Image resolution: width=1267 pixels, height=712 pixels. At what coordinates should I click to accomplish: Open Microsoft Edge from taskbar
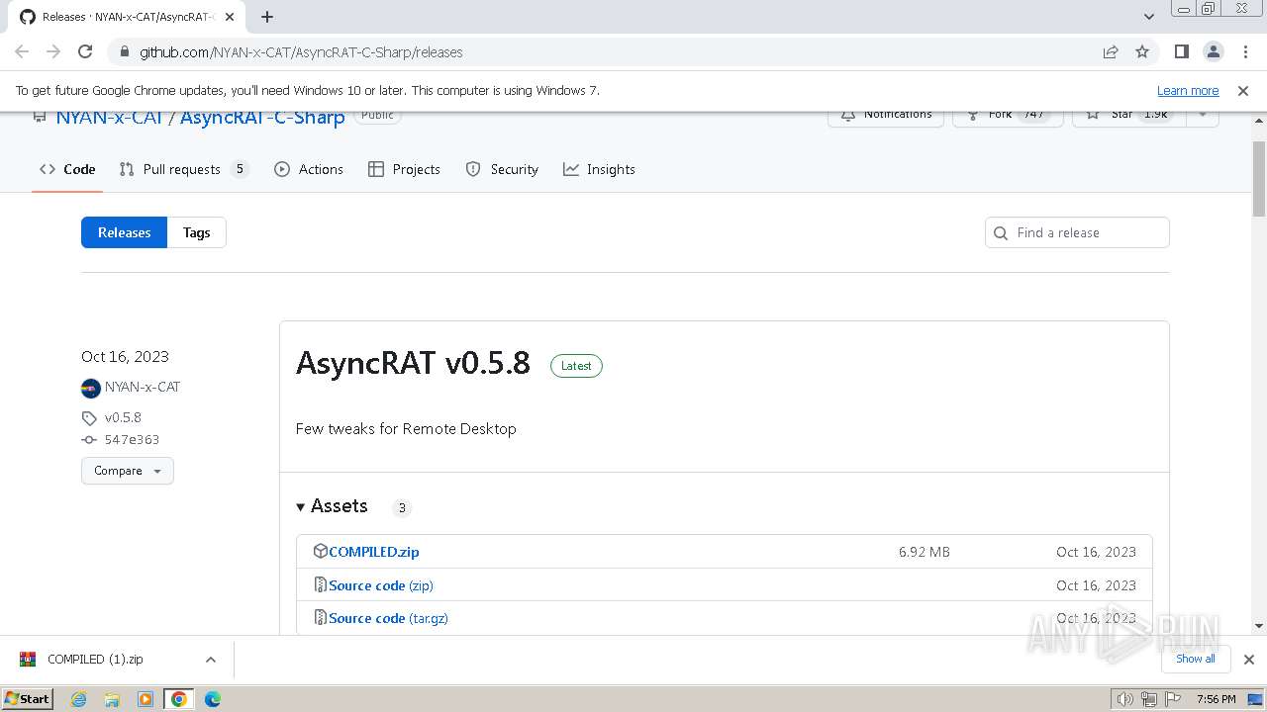coord(213,699)
